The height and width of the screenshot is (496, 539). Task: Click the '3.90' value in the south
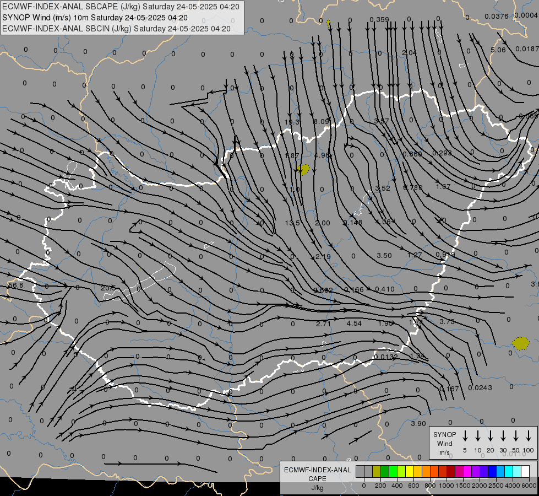click(418, 424)
